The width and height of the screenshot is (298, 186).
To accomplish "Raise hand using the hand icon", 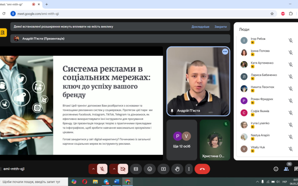I will [x=177, y=169].
